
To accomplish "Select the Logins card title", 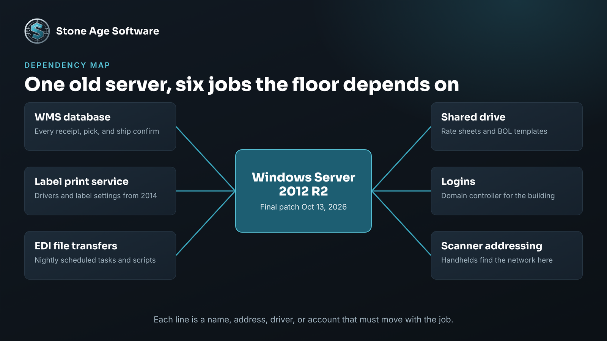I will [x=458, y=181].
